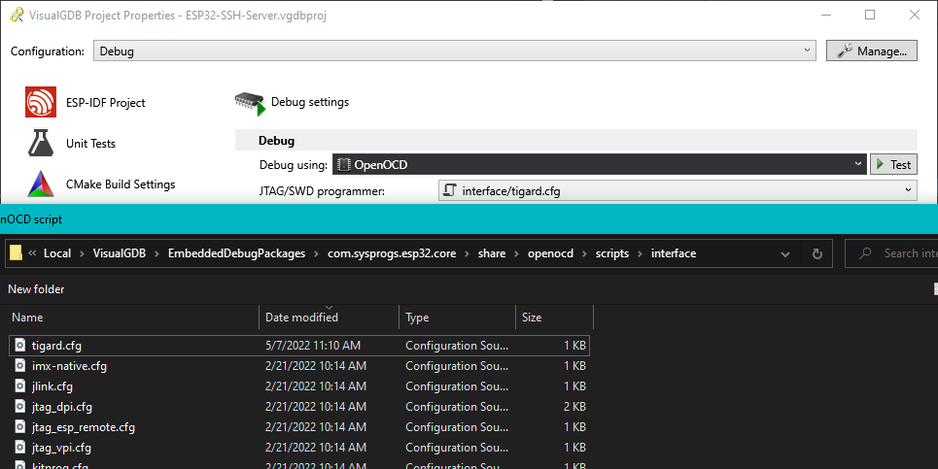
Task: Click the Debug settings chip icon
Action: (x=250, y=103)
